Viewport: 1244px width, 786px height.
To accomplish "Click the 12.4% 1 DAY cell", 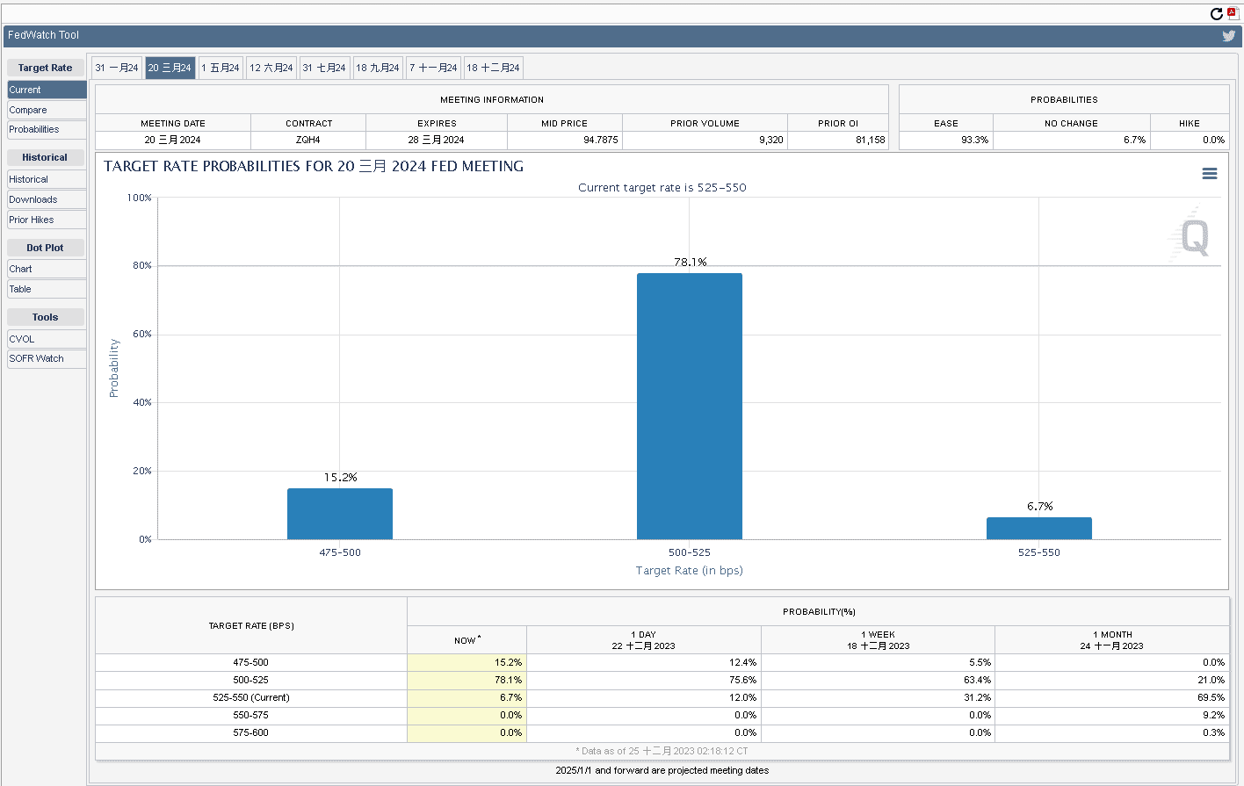I will click(x=644, y=662).
